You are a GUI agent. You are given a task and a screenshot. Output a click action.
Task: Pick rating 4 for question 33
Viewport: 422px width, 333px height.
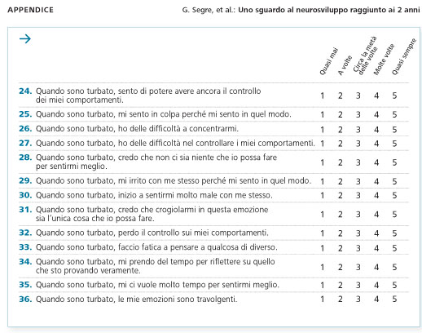click(376, 248)
